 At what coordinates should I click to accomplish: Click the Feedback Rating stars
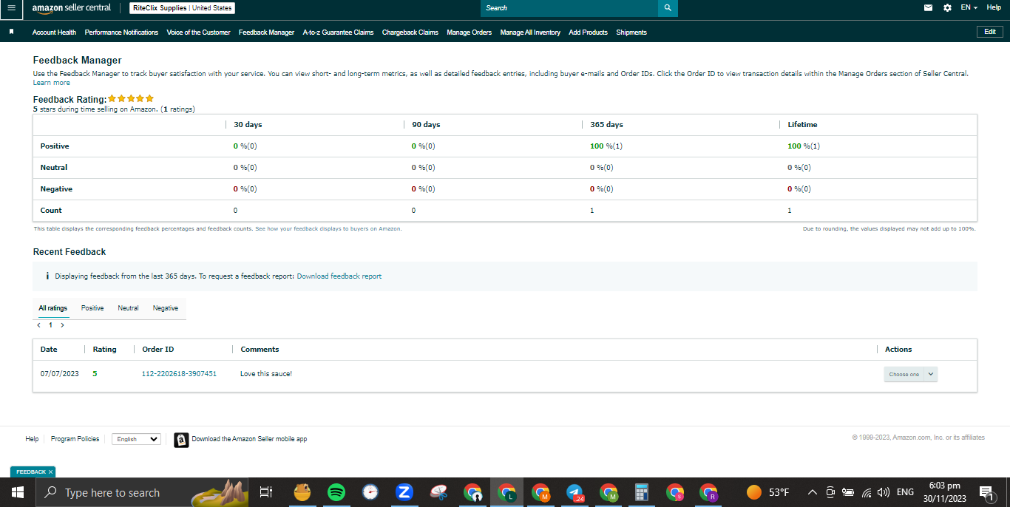pos(131,98)
